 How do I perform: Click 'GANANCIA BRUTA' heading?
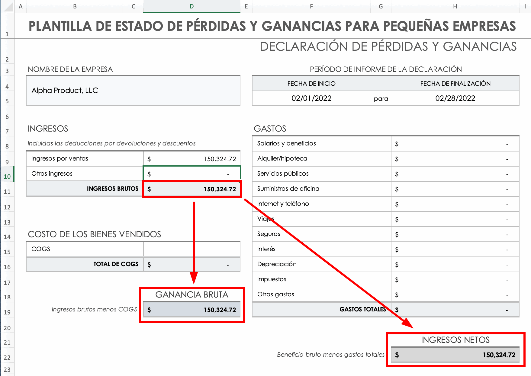click(x=192, y=295)
